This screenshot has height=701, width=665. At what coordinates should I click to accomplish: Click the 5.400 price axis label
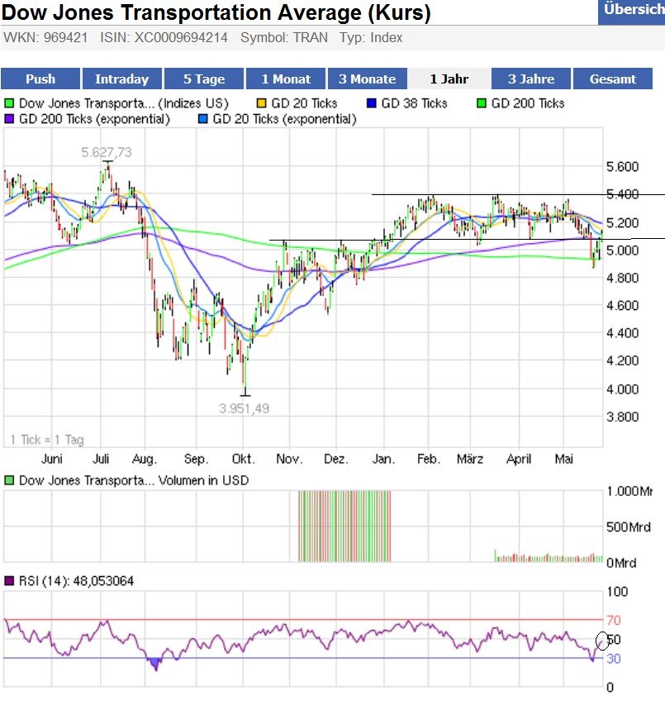(623, 194)
